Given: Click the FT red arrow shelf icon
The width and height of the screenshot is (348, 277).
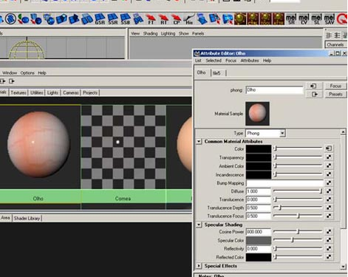Looking at the screenshot, I should coord(151,19).
